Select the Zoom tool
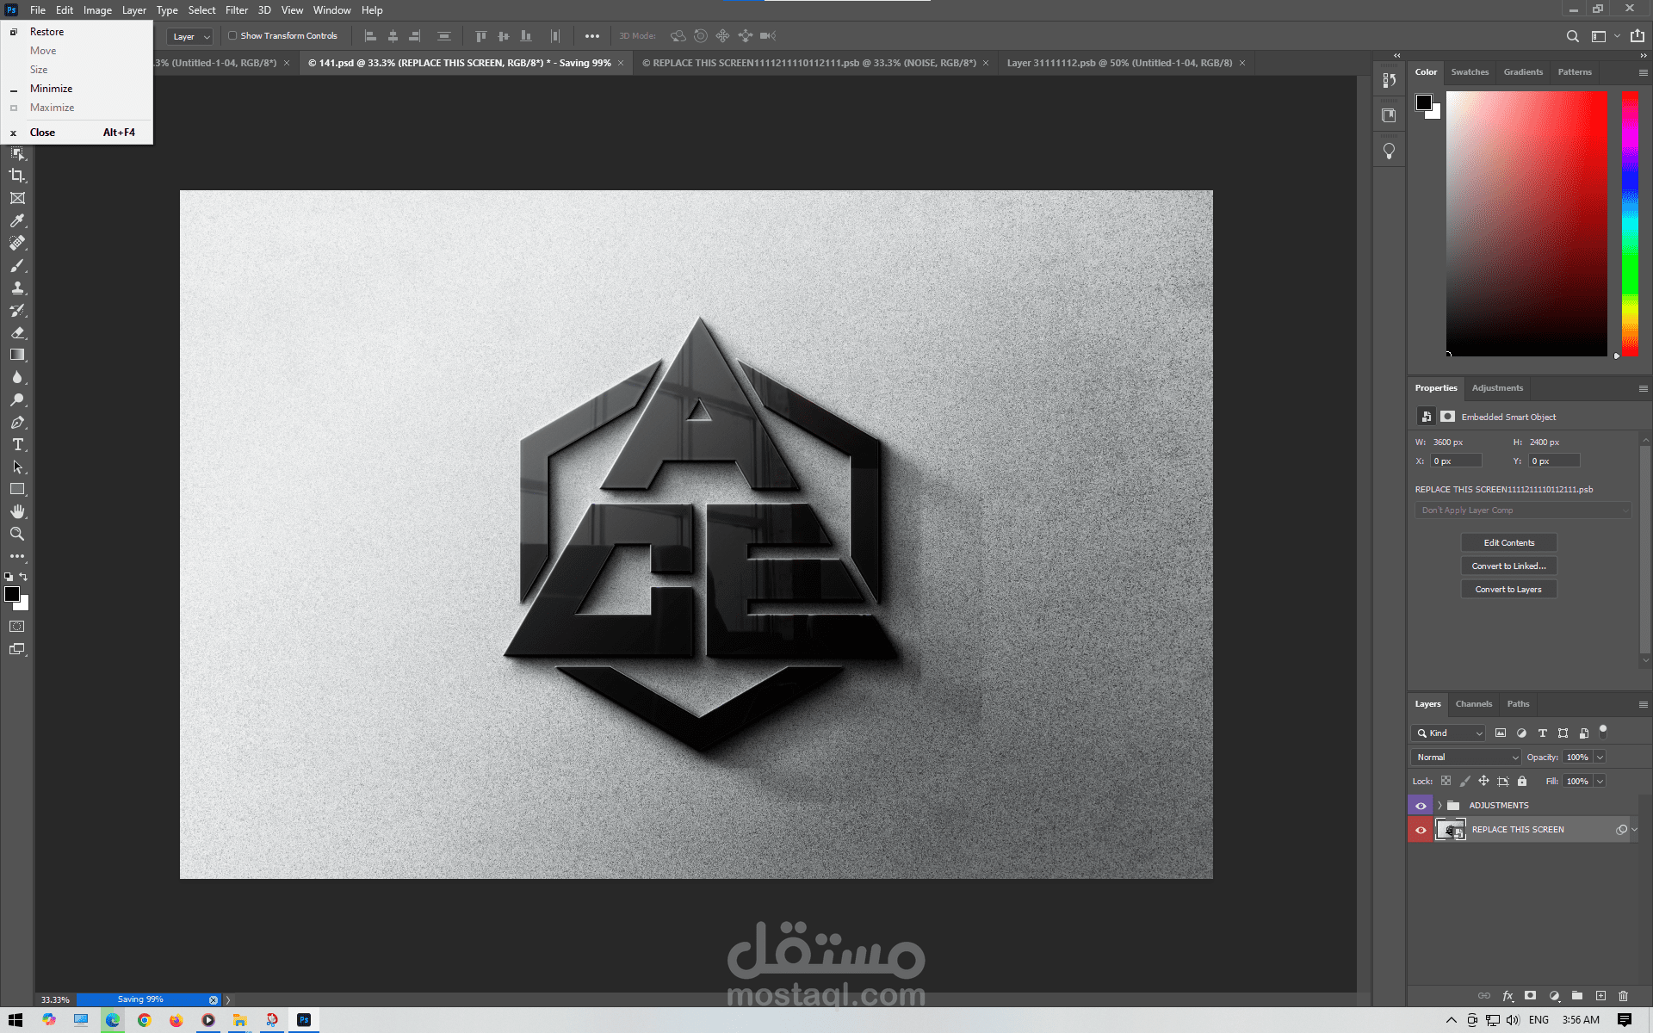This screenshot has height=1033, width=1653. point(17,534)
